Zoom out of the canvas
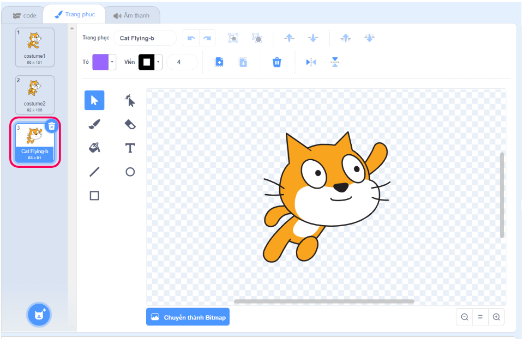 (x=464, y=317)
